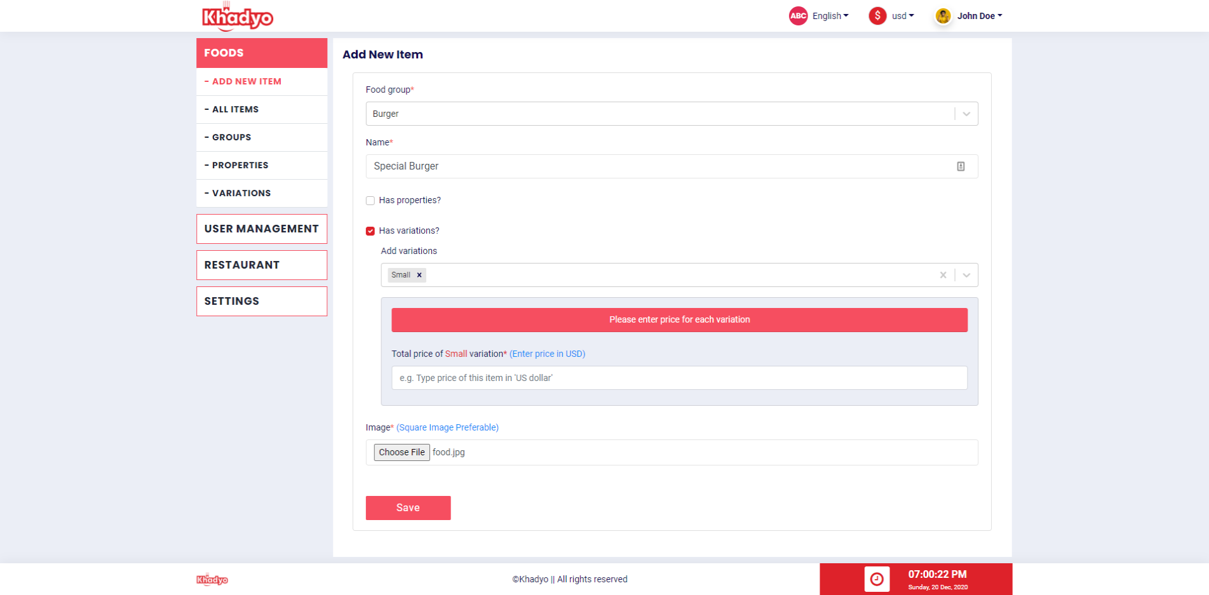
Task: Click the Khadyo footer logo
Action: point(212,579)
